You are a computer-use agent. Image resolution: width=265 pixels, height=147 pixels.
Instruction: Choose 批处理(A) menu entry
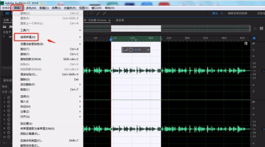click(48, 124)
